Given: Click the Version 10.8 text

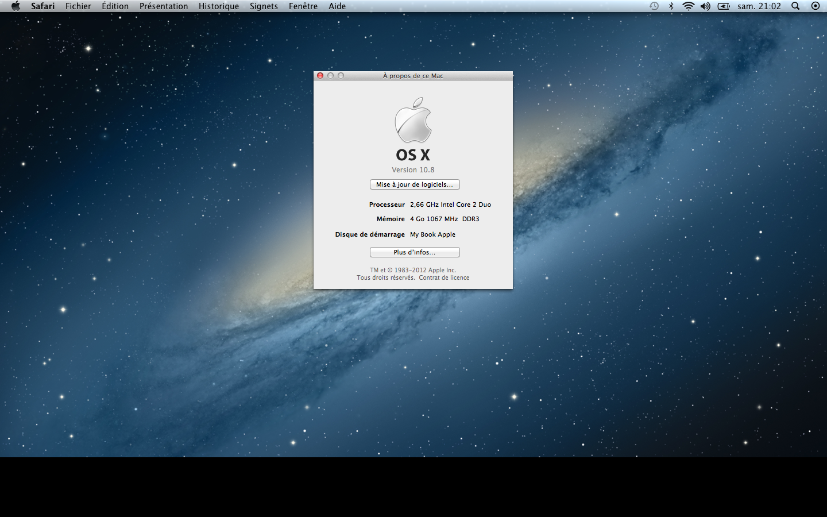Looking at the screenshot, I should tap(413, 169).
